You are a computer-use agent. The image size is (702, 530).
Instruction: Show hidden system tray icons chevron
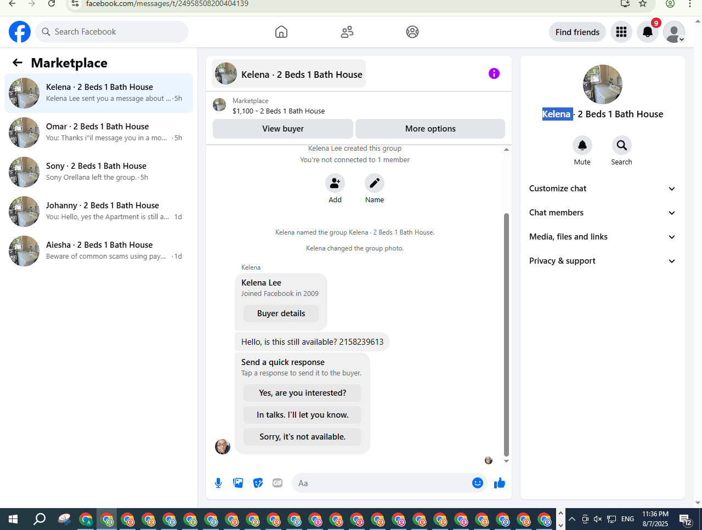[571, 519]
